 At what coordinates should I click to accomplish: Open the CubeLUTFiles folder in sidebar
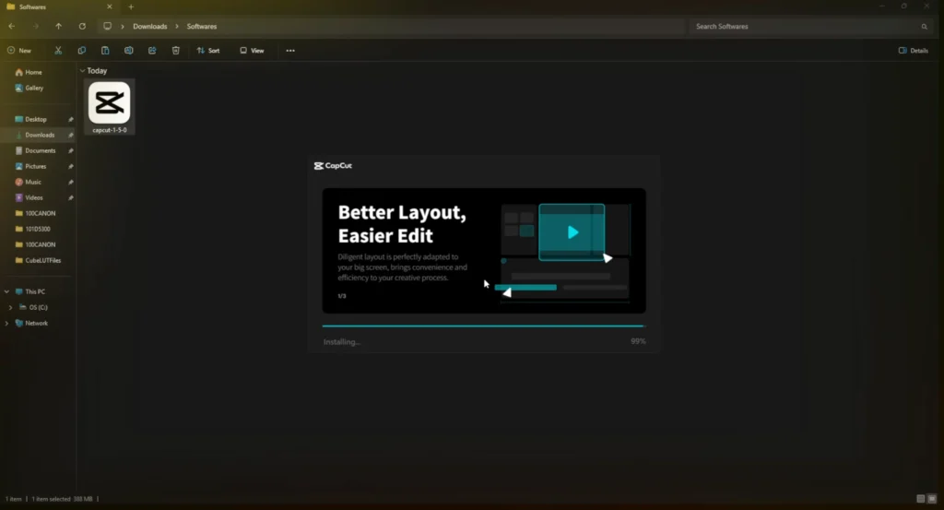tap(42, 260)
